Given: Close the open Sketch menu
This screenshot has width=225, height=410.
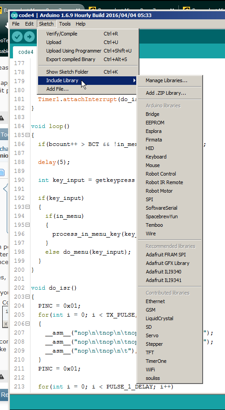Looking at the screenshot, I should (46, 24).
